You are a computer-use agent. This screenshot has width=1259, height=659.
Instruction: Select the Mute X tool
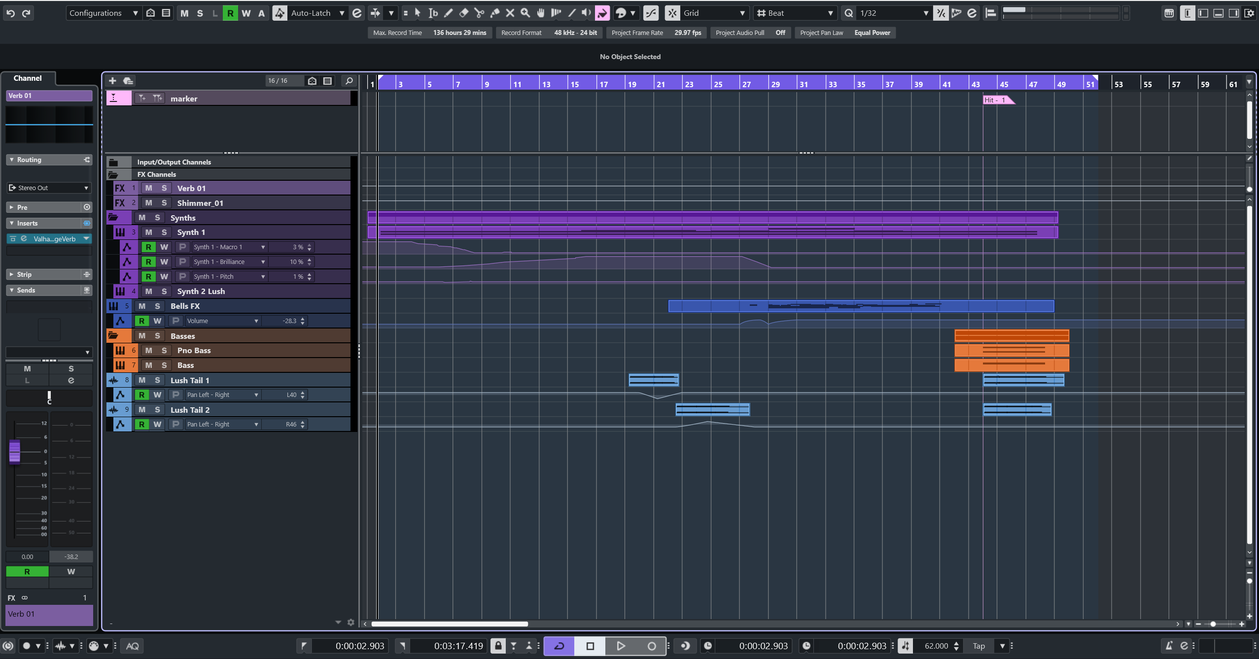click(x=510, y=13)
